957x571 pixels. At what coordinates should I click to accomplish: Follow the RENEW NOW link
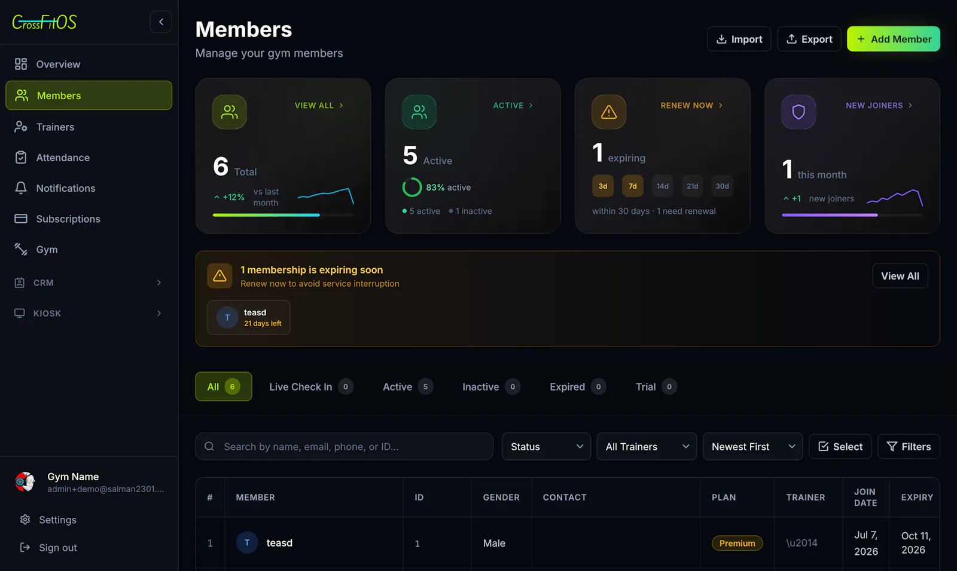(x=691, y=105)
